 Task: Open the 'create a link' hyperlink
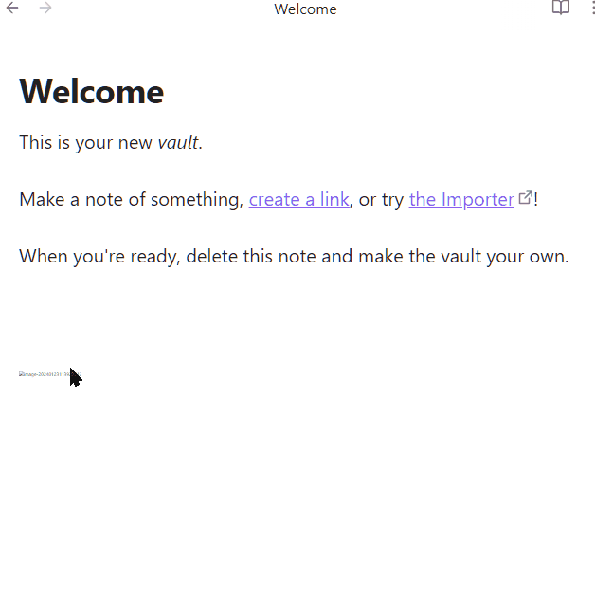pos(299,199)
